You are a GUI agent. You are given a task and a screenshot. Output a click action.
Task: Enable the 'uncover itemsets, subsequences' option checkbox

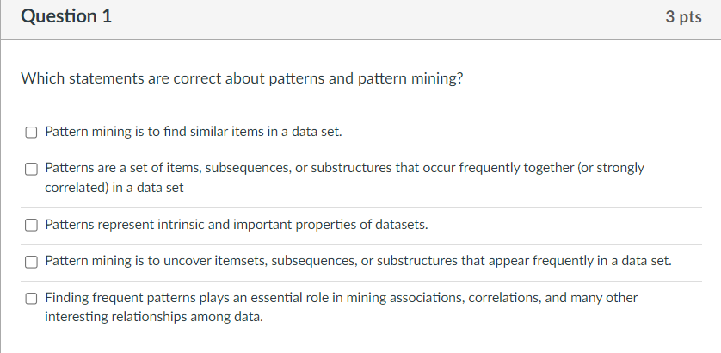pos(31,261)
